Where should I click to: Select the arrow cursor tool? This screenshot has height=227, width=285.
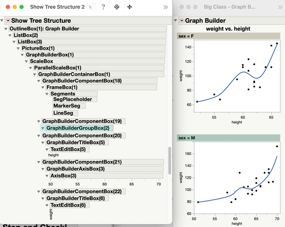(x=90, y=7)
